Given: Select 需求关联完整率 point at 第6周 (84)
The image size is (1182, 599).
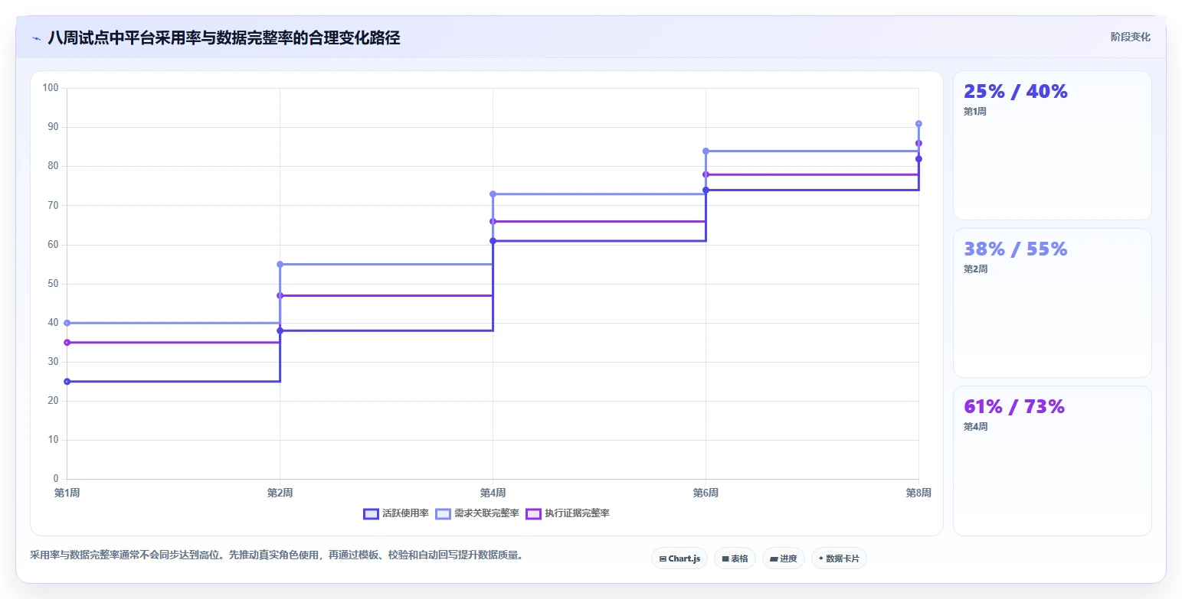Looking at the screenshot, I should (706, 151).
